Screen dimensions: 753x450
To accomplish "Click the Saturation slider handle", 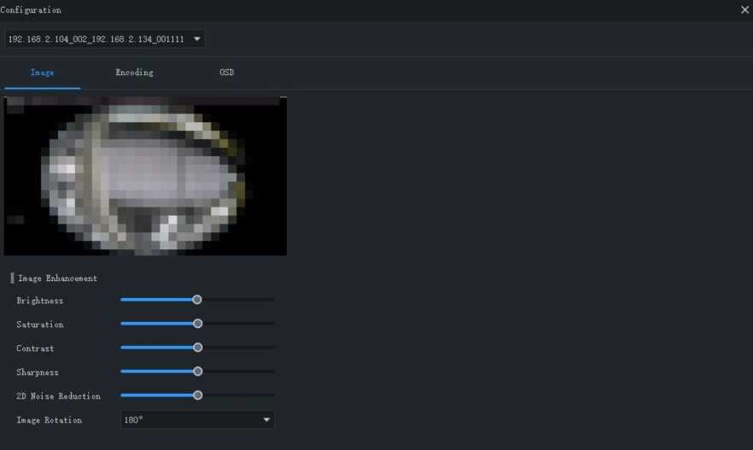I will click(x=198, y=324).
